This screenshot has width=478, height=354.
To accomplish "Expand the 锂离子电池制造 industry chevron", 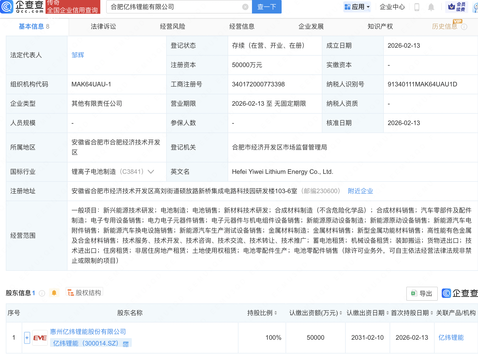I will point(151,172).
